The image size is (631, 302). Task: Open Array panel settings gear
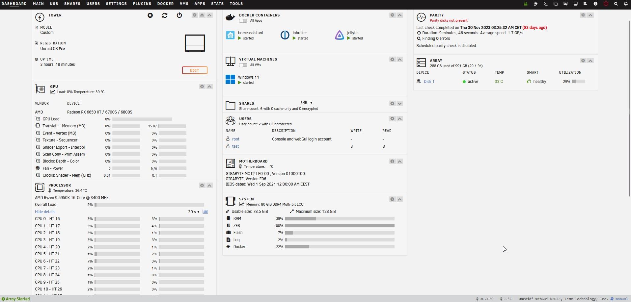point(583,61)
